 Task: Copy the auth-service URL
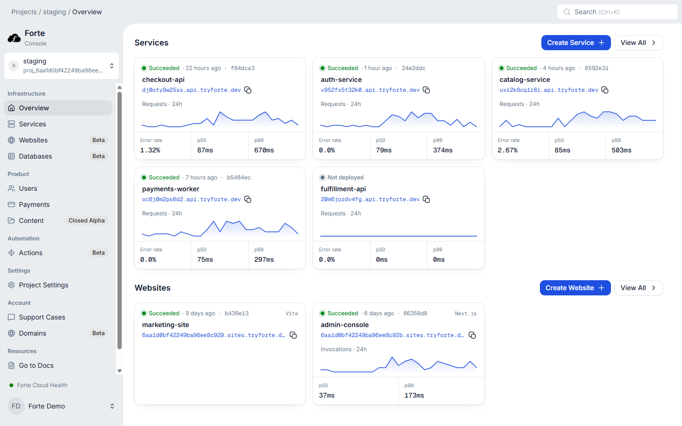click(x=426, y=90)
